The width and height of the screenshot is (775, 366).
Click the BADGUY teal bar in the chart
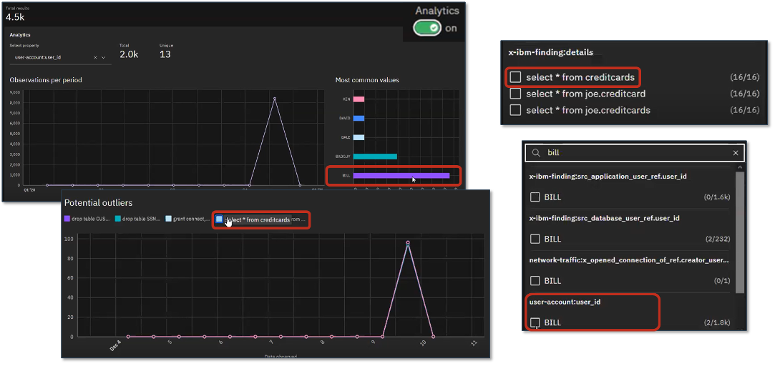coord(375,156)
